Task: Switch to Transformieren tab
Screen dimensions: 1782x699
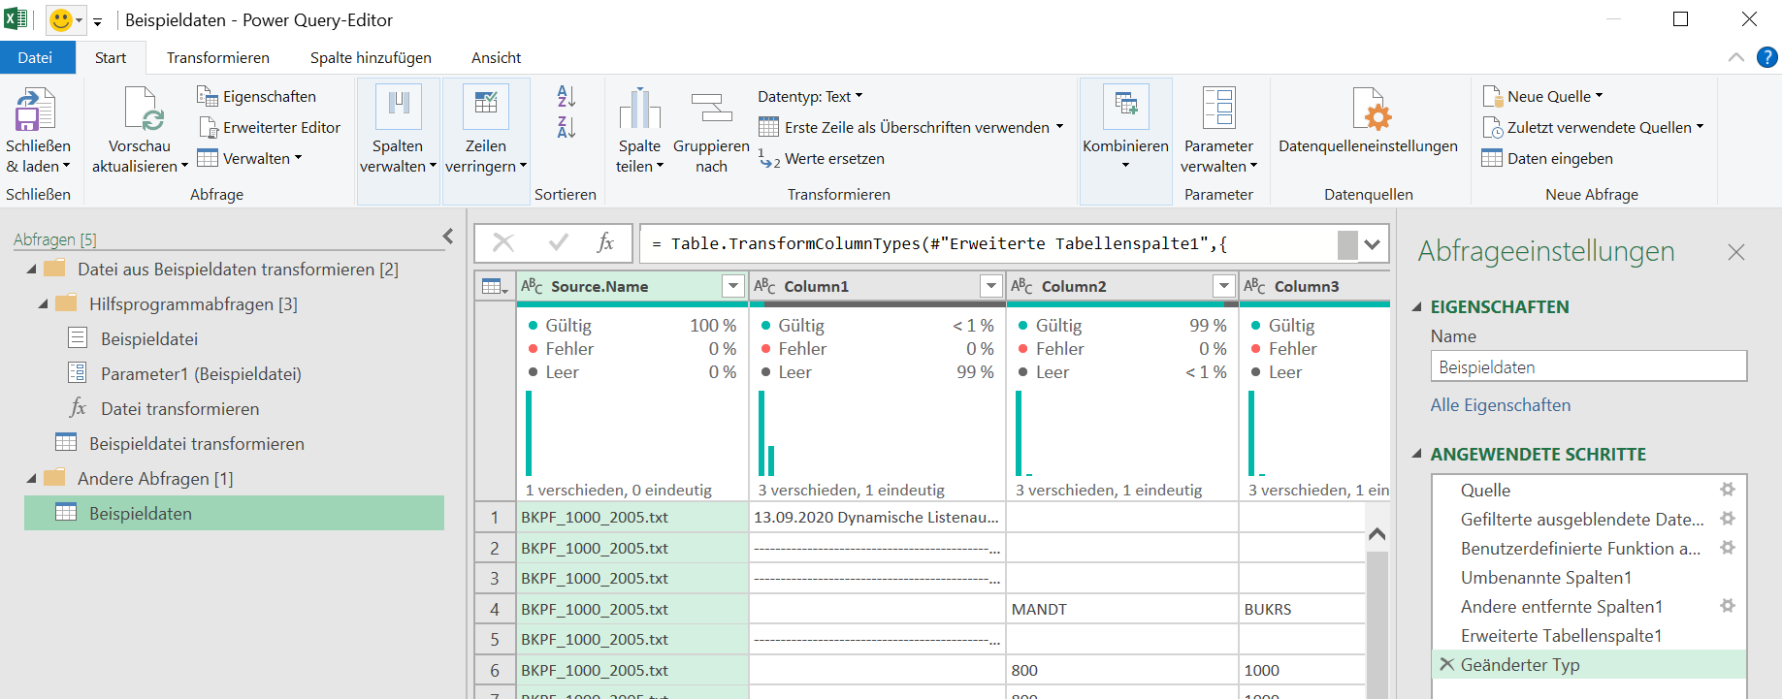Action: (218, 57)
